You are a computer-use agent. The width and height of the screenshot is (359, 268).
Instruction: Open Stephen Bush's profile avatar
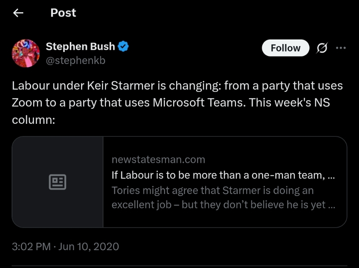tap(26, 53)
